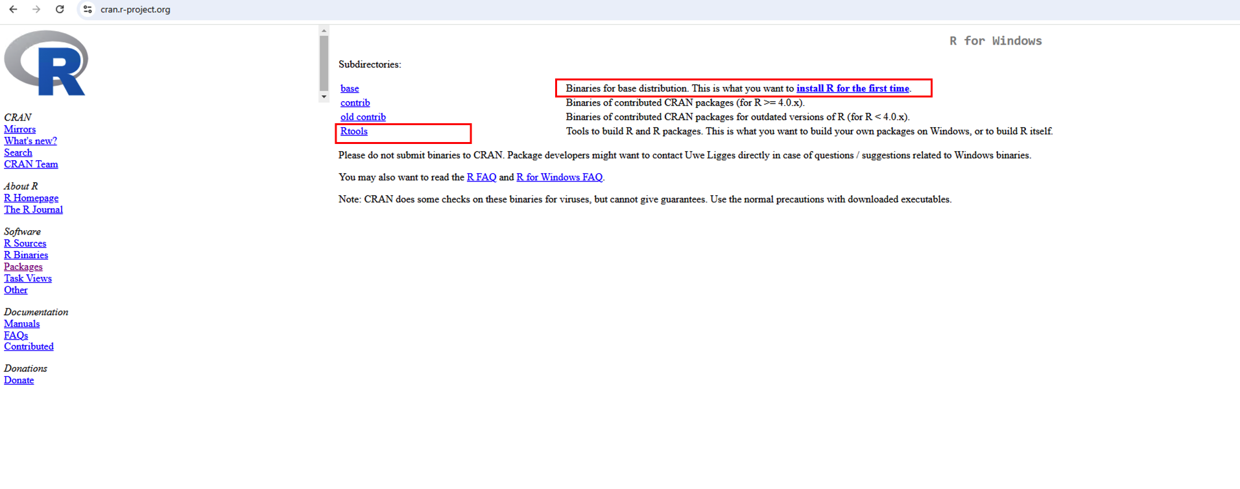1240x489 pixels.
Task: Open the R for Windows FAQ link
Action: 559,178
